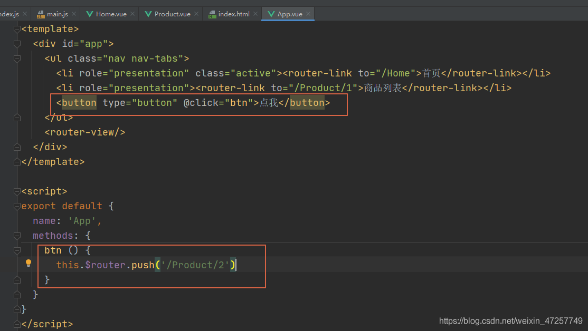
Task: Collapse the <script> block fold marker
Action: (17, 191)
